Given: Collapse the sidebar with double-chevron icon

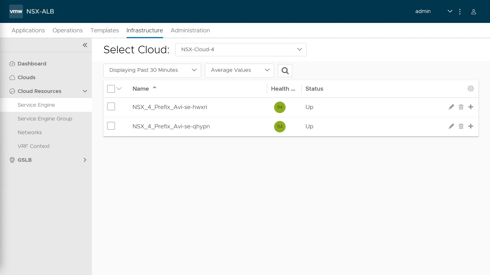Looking at the screenshot, I should pyautogui.click(x=85, y=45).
